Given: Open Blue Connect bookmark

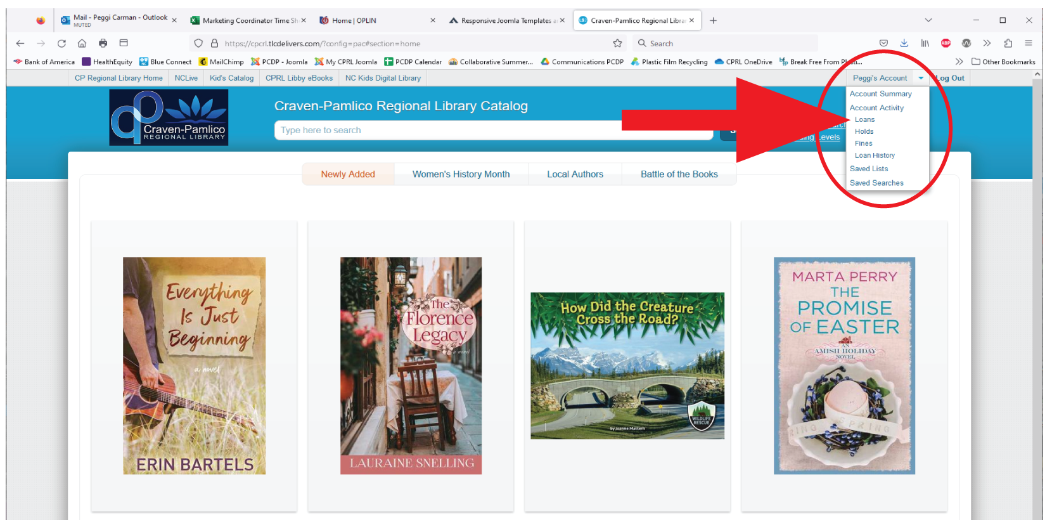Looking at the screenshot, I should pos(165,62).
